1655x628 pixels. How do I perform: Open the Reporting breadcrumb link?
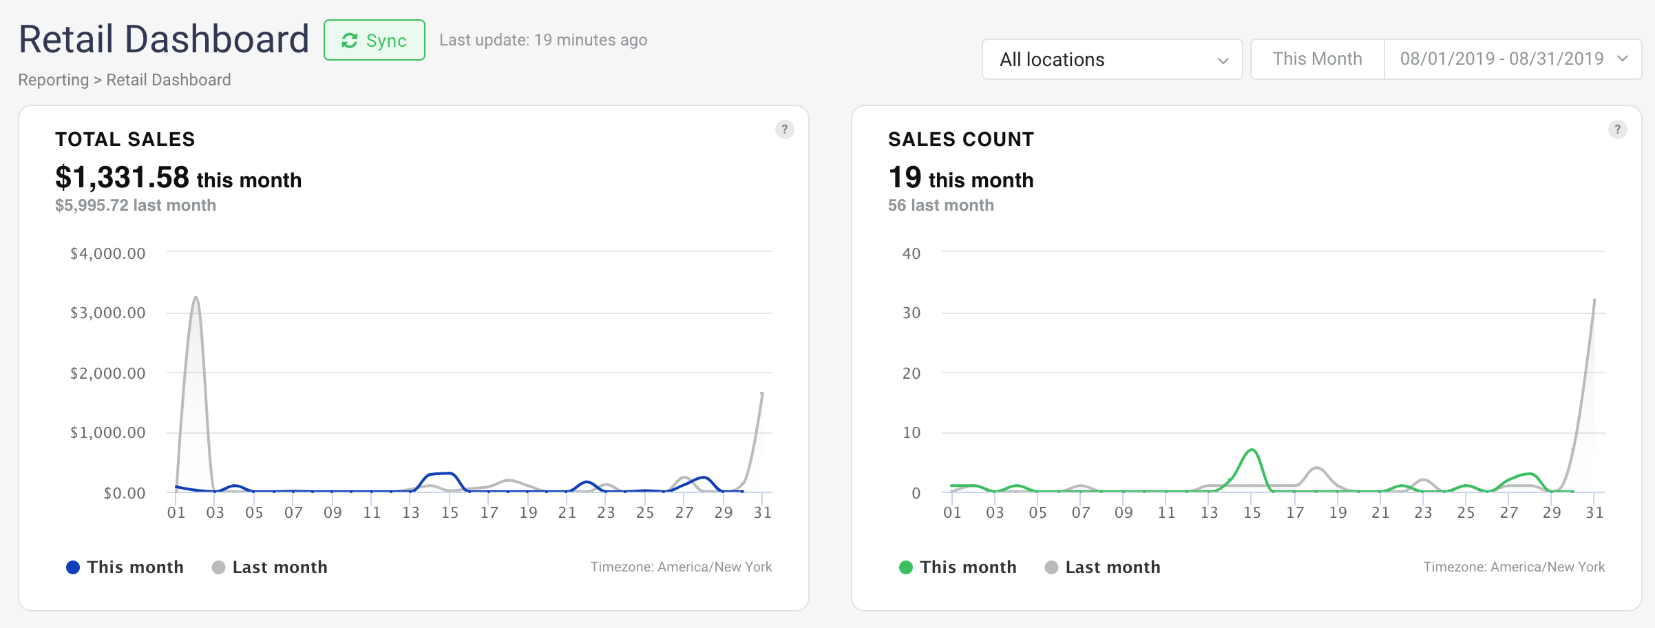coord(53,80)
